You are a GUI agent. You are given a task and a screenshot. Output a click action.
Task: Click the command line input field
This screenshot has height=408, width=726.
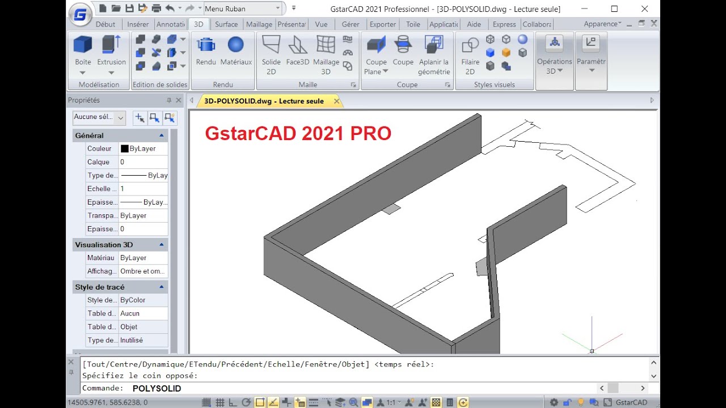(x=363, y=388)
